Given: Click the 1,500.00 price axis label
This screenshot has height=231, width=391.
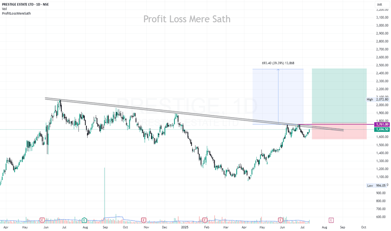Looking at the screenshot, I should pos(382,145).
